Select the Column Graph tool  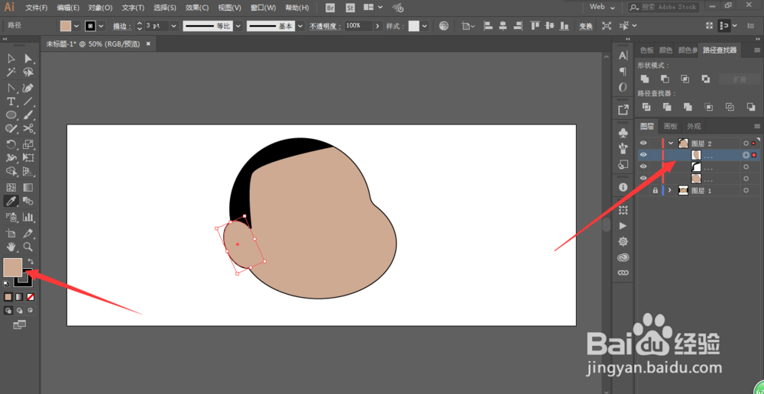[x=28, y=217]
